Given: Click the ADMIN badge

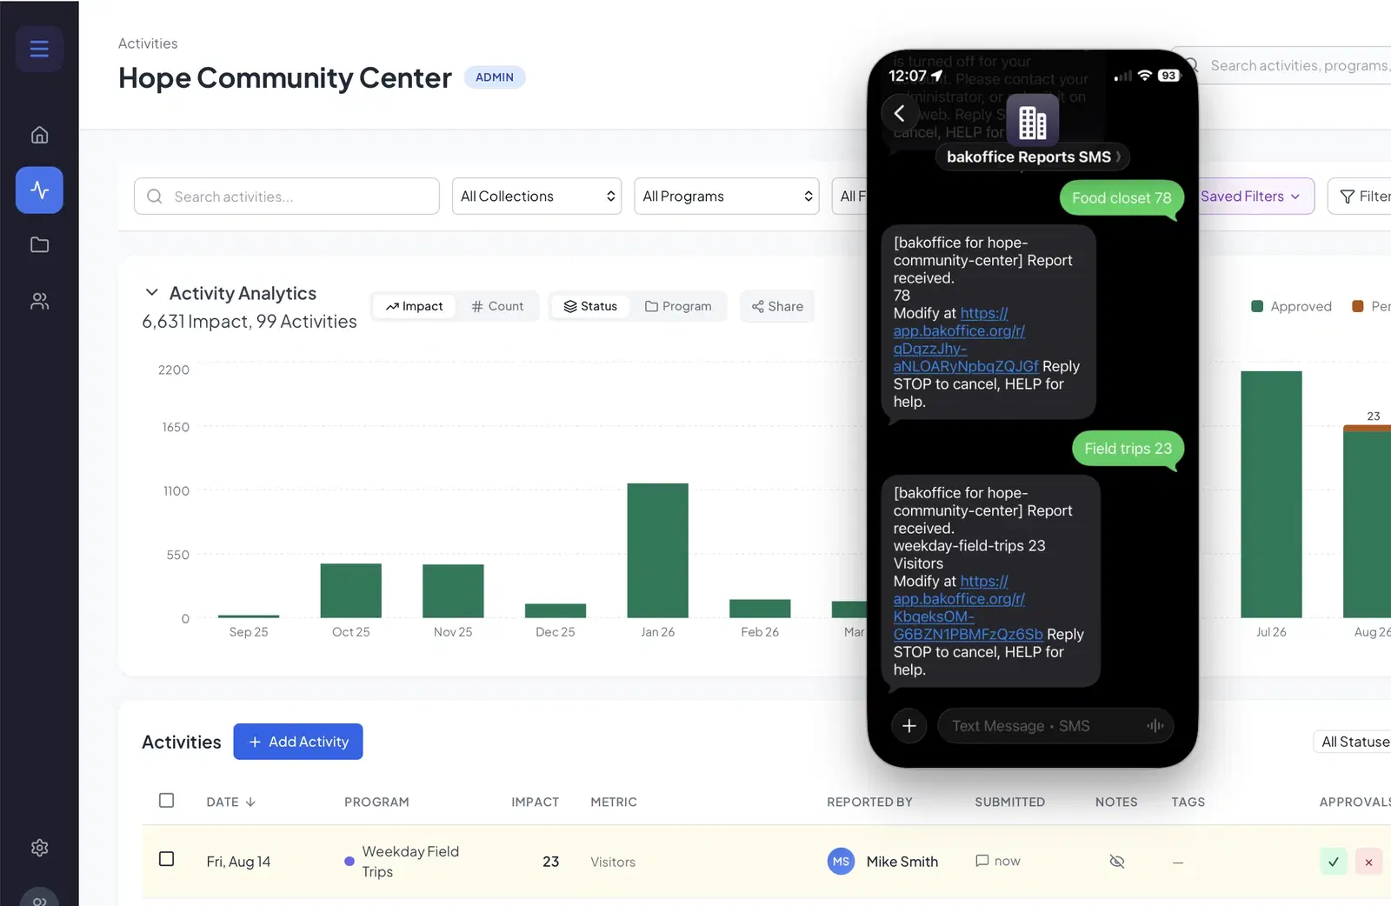Looking at the screenshot, I should coord(495,77).
